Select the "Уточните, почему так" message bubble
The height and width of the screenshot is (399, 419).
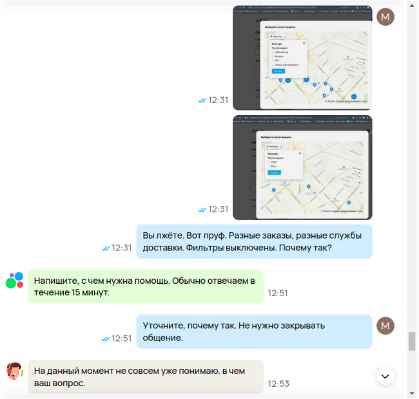point(254,331)
